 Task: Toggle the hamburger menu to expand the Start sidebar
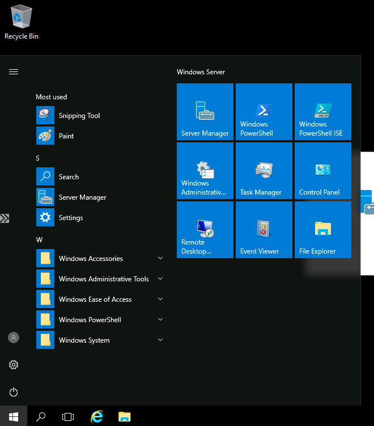click(14, 72)
